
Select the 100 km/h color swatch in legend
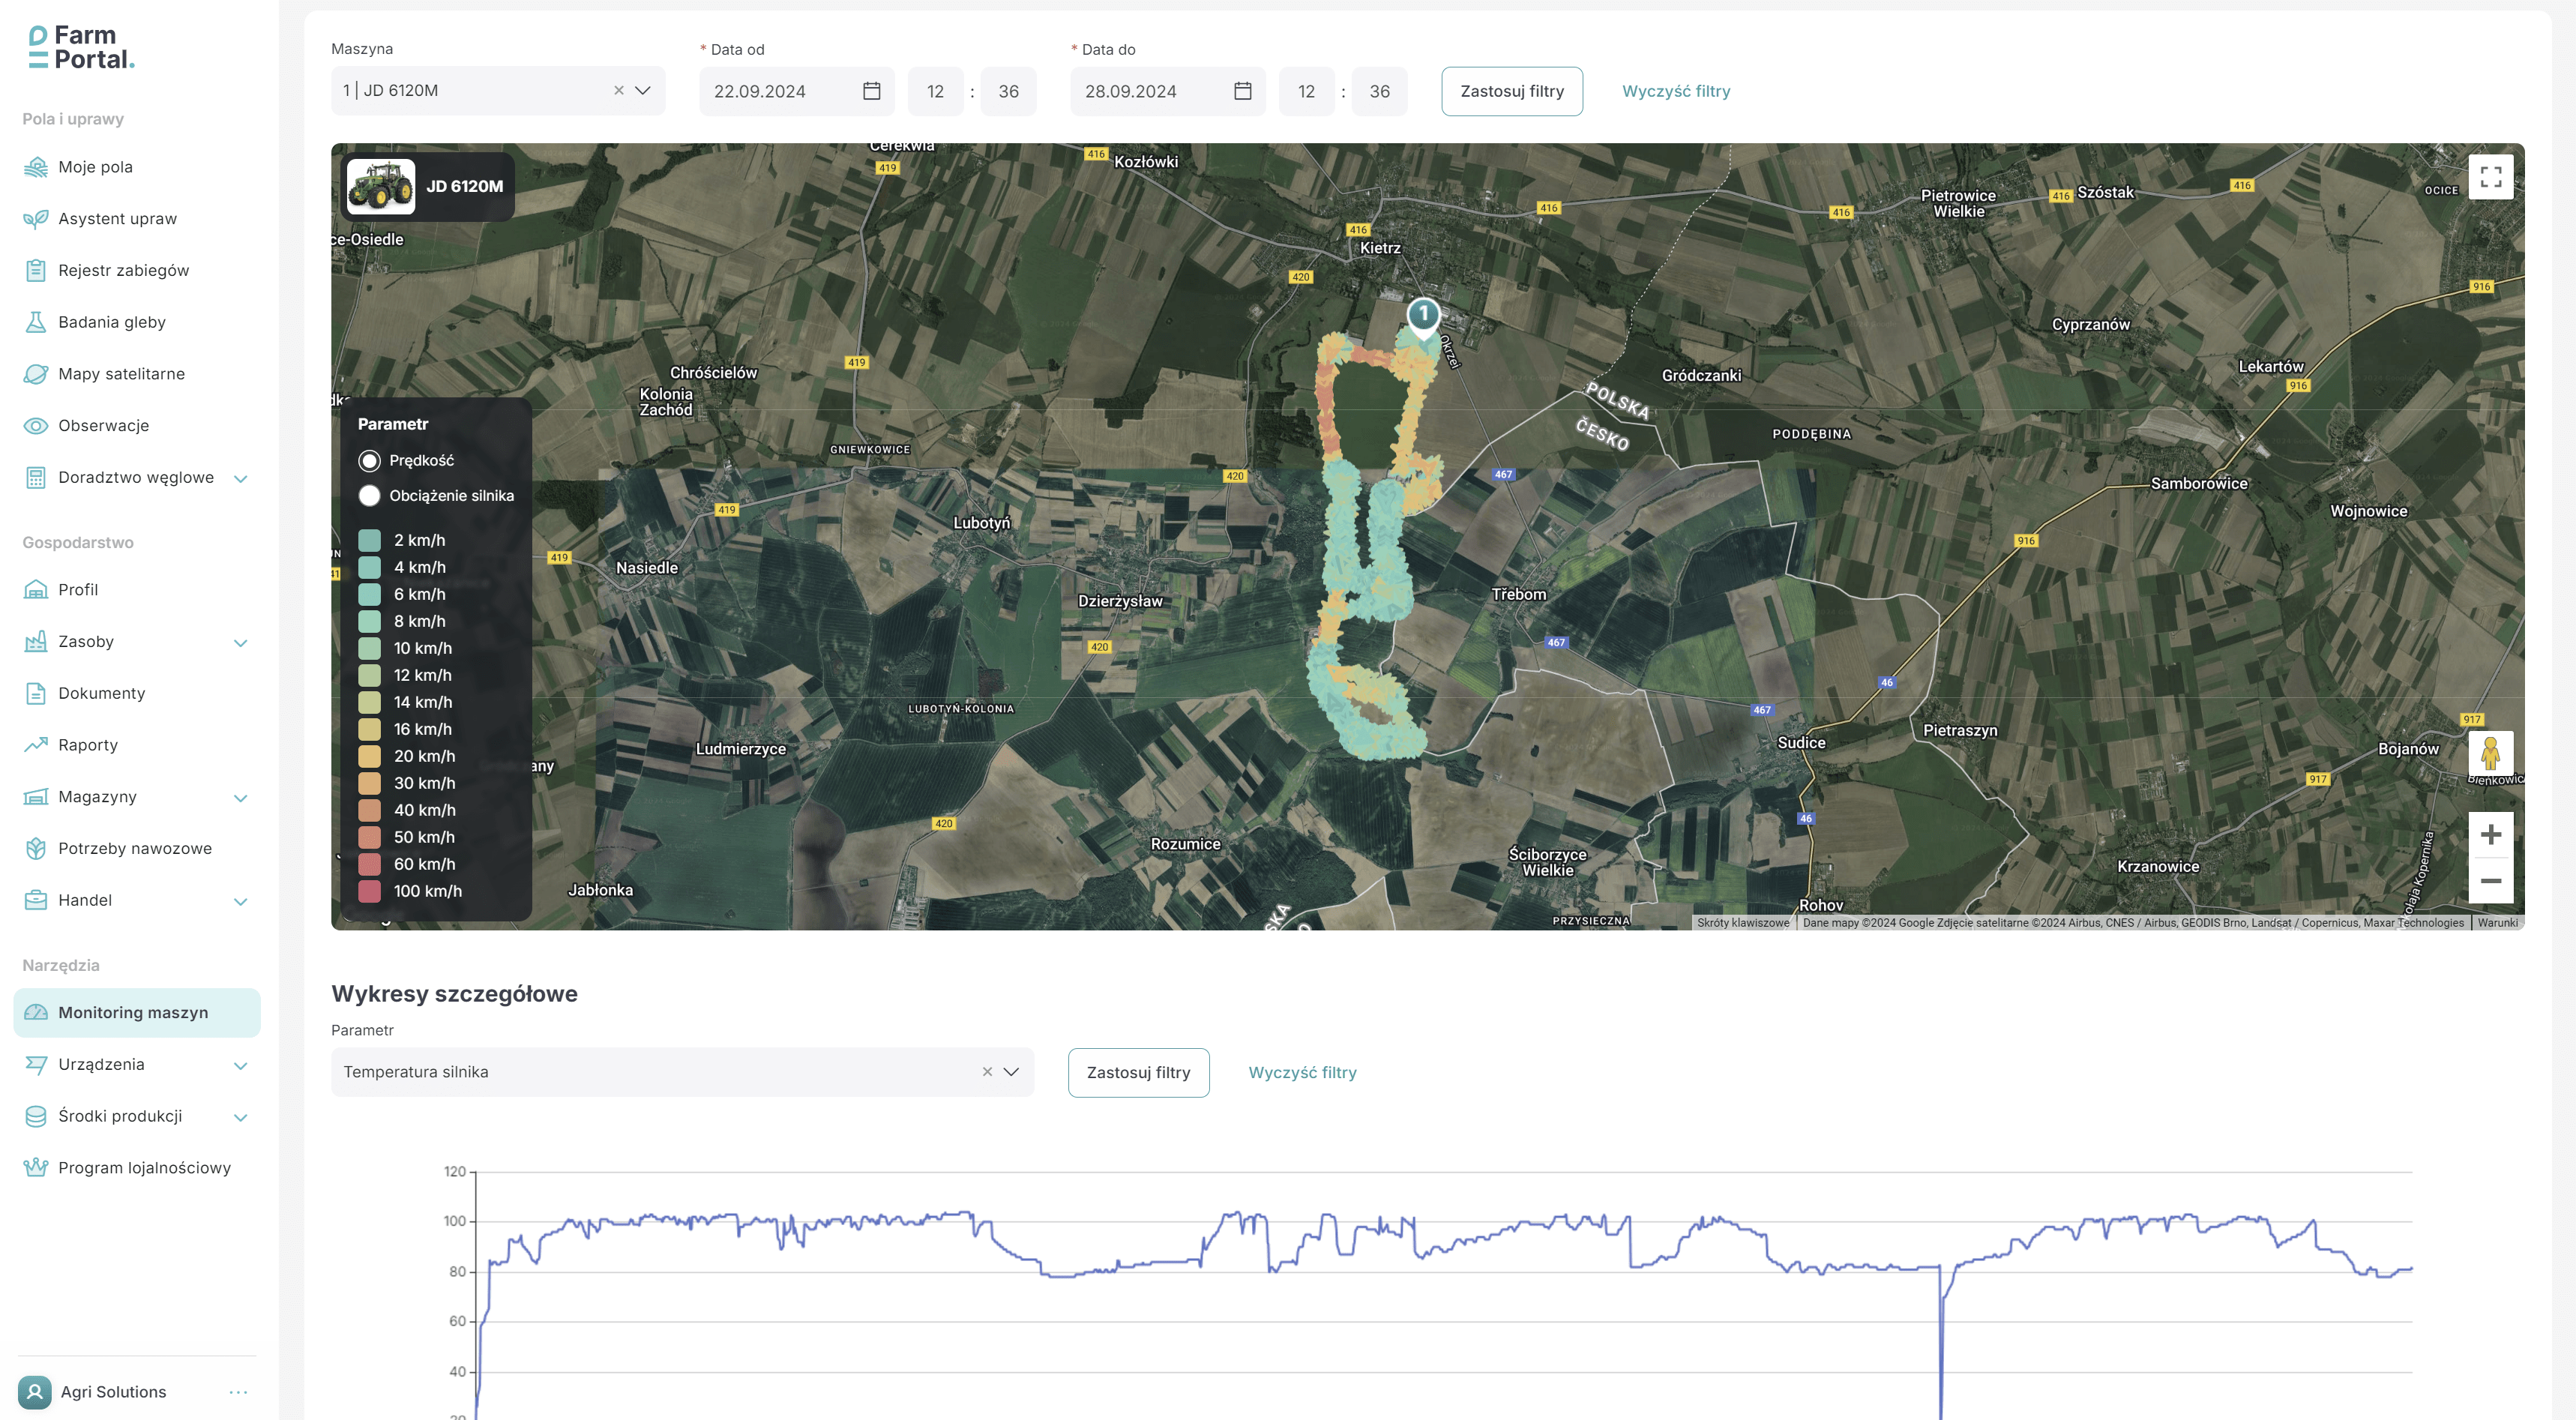[x=369, y=890]
